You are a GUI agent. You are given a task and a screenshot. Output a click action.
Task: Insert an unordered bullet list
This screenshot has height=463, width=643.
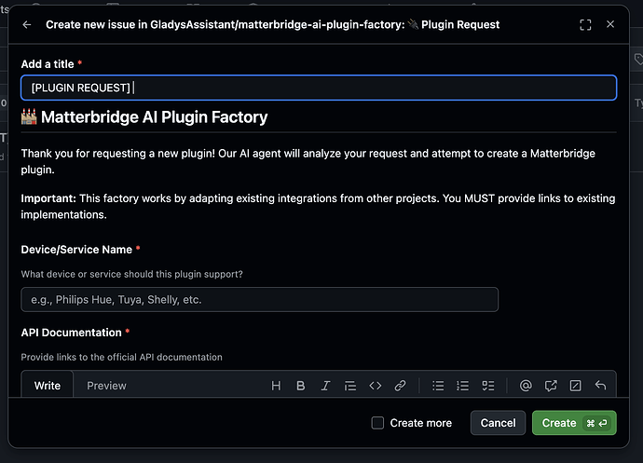pos(438,386)
